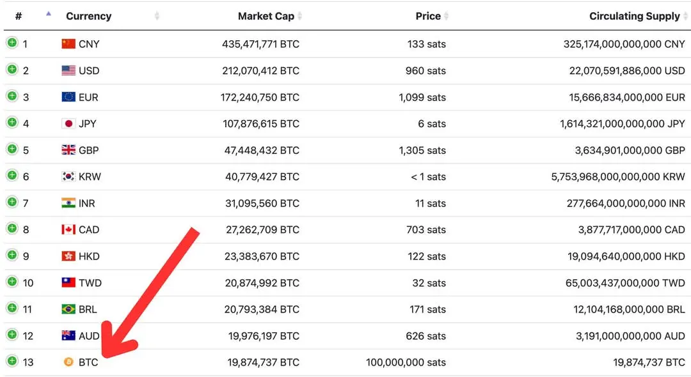The height and width of the screenshot is (377, 691).
Task: Expand row 1 with the green plus
Action: (x=12, y=43)
